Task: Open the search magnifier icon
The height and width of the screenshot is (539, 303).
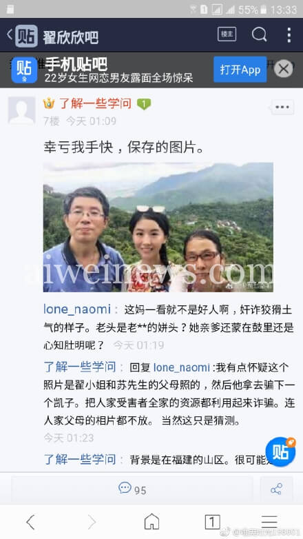Action: point(260,34)
